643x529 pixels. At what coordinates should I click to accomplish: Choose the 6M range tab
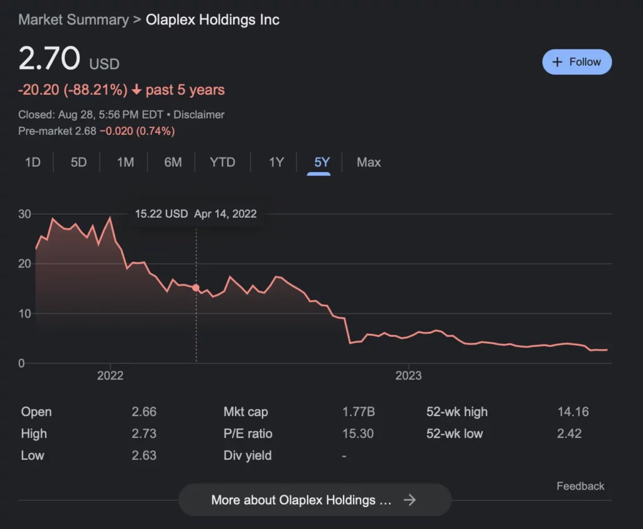point(173,163)
